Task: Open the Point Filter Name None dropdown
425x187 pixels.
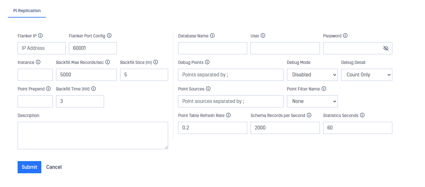Action: [312, 101]
